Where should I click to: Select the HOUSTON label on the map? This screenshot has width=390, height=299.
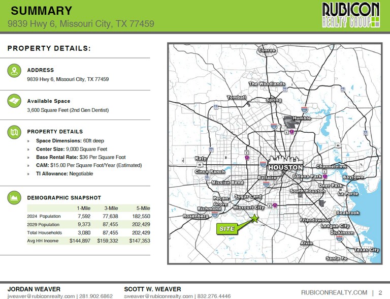click(x=285, y=167)
